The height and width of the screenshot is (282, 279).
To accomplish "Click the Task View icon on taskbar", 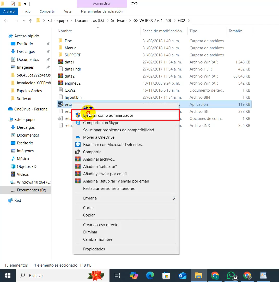I will [117, 275].
